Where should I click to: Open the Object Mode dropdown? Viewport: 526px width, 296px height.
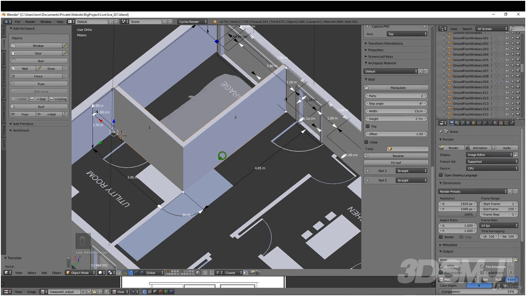click(x=80, y=273)
